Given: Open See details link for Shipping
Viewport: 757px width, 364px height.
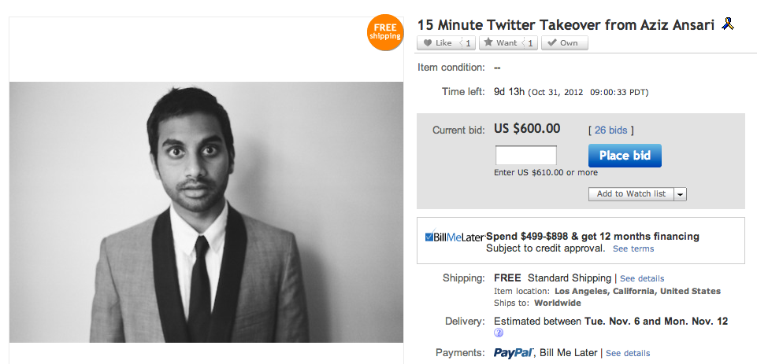Looking at the screenshot, I should (642, 278).
